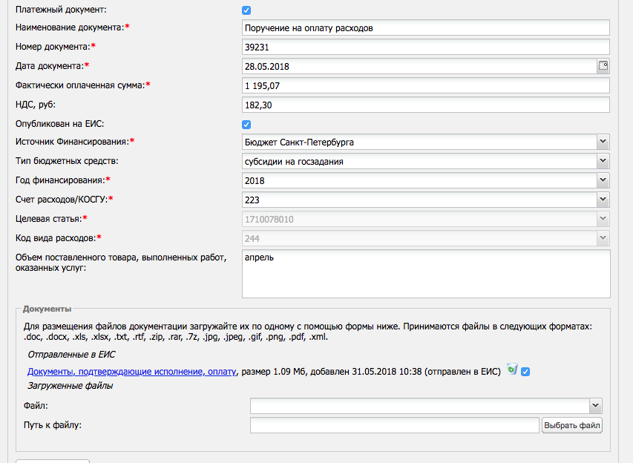
Task: Delete the attached document using recycle bin icon
Action: [x=512, y=370]
